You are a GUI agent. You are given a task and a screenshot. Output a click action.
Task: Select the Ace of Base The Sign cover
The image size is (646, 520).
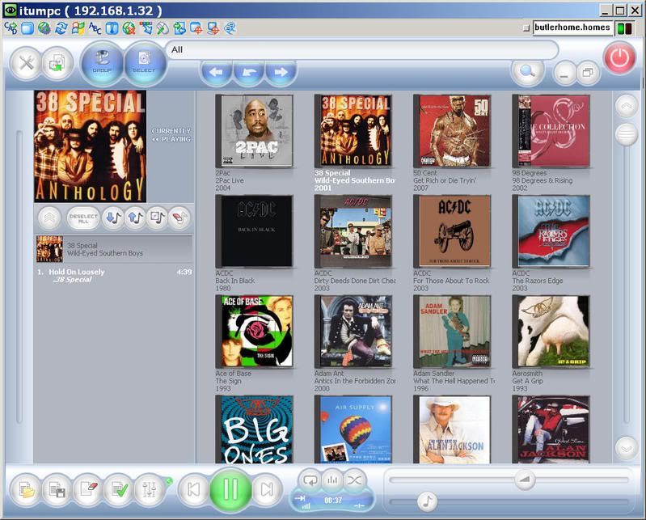tap(254, 332)
